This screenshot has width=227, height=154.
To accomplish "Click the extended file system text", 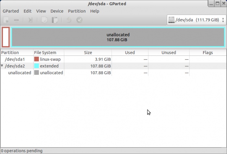I will coord(49,66).
